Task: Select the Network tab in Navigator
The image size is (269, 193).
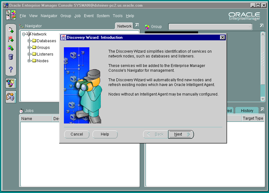Action: click(124, 26)
